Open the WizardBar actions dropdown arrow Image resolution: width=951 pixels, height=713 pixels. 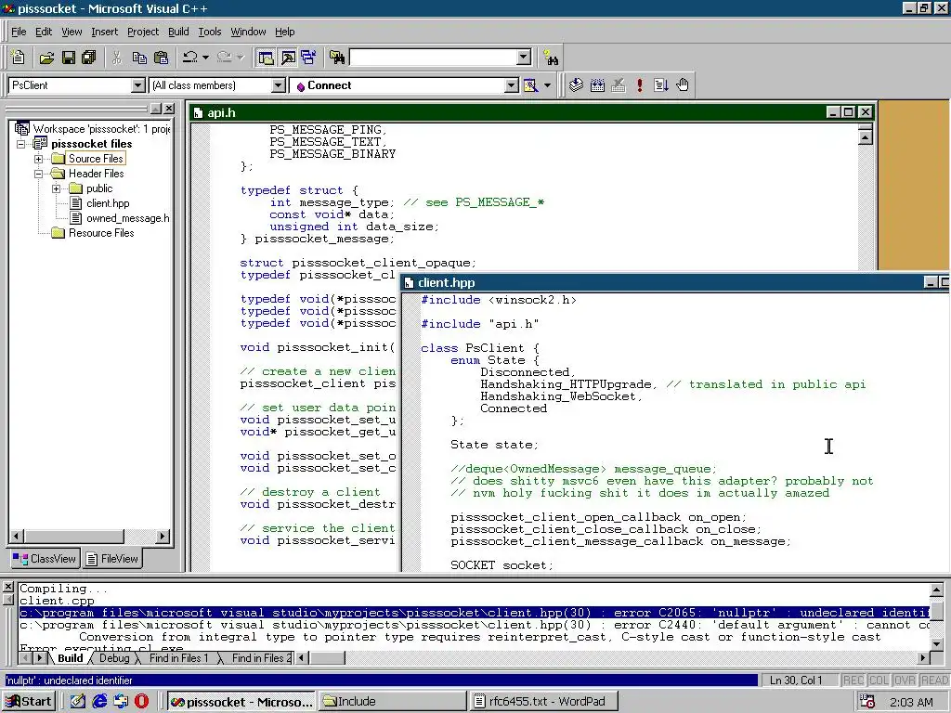547,85
